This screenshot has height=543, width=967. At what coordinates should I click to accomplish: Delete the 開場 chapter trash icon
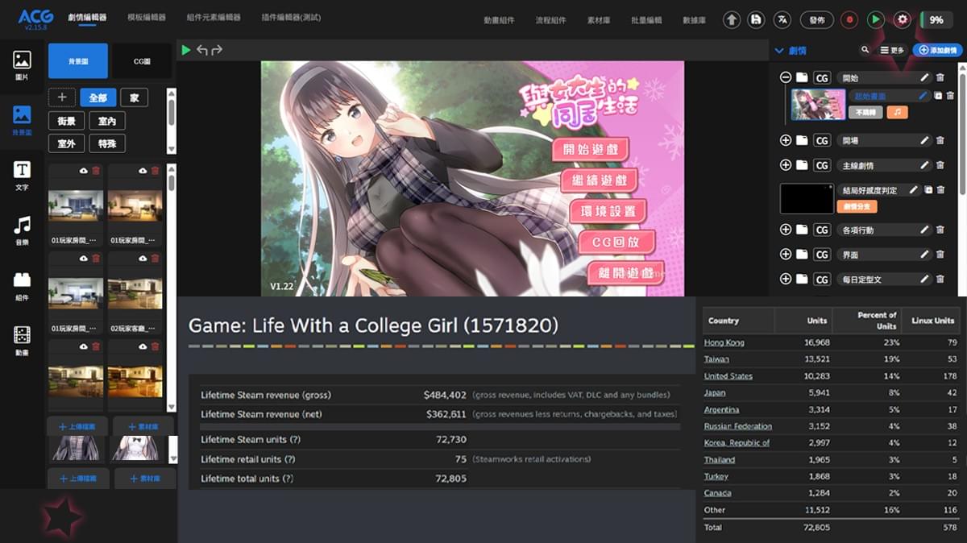pos(940,140)
